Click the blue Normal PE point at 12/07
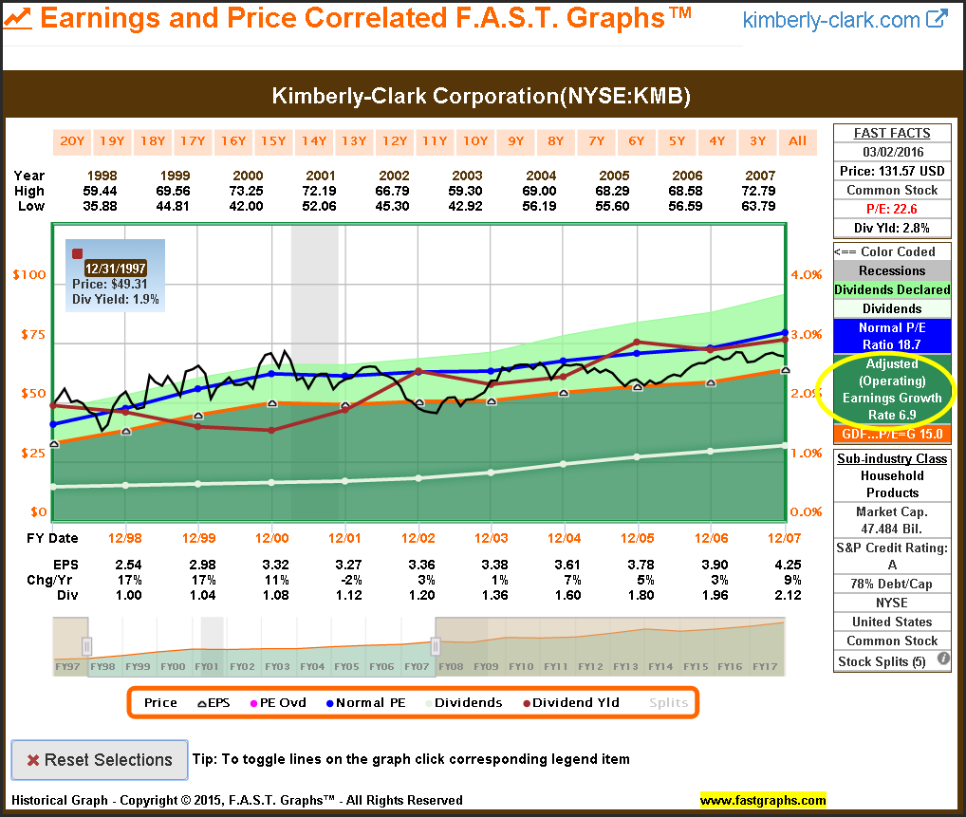The height and width of the screenshot is (817, 966). coord(785,333)
